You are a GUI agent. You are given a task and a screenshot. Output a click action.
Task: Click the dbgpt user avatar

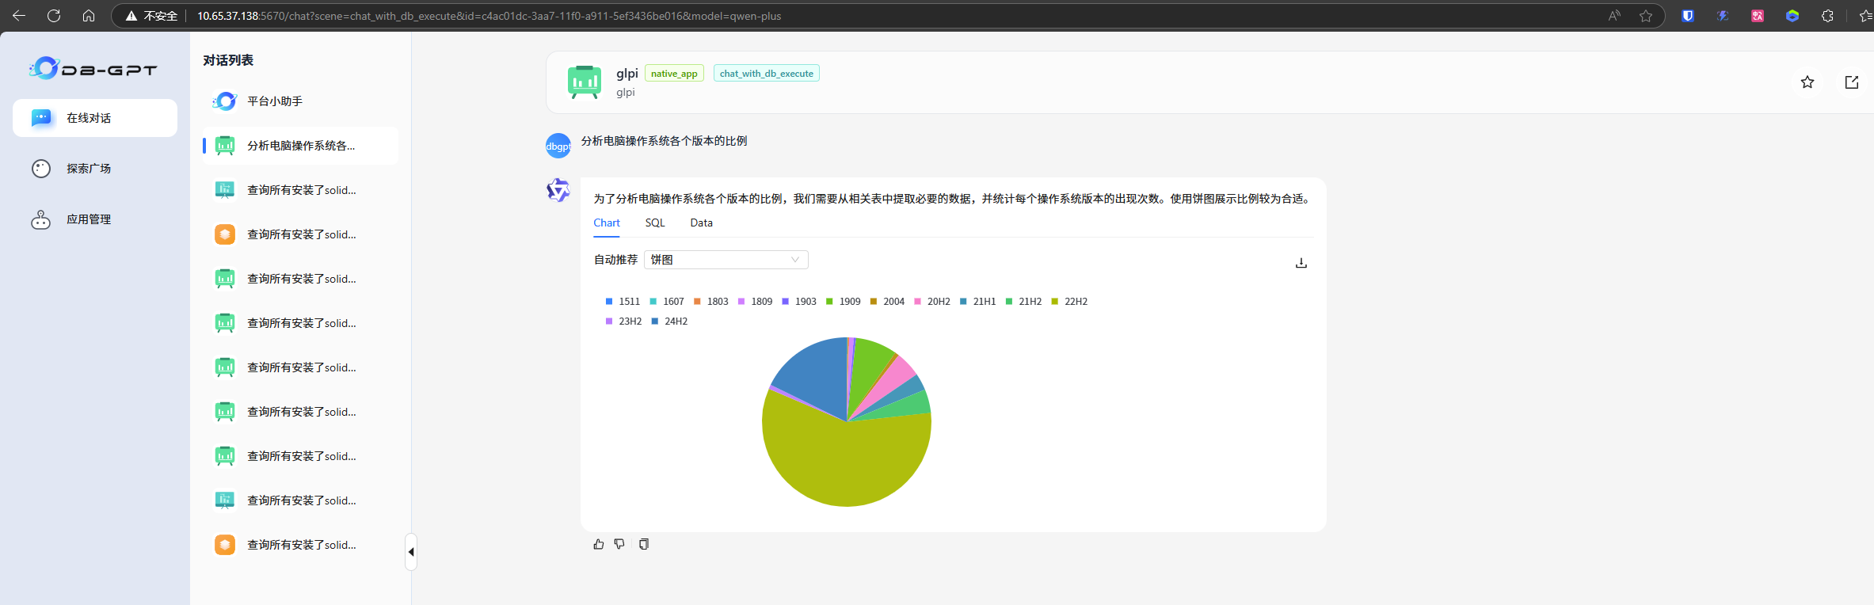pyautogui.click(x=558, y=146)
